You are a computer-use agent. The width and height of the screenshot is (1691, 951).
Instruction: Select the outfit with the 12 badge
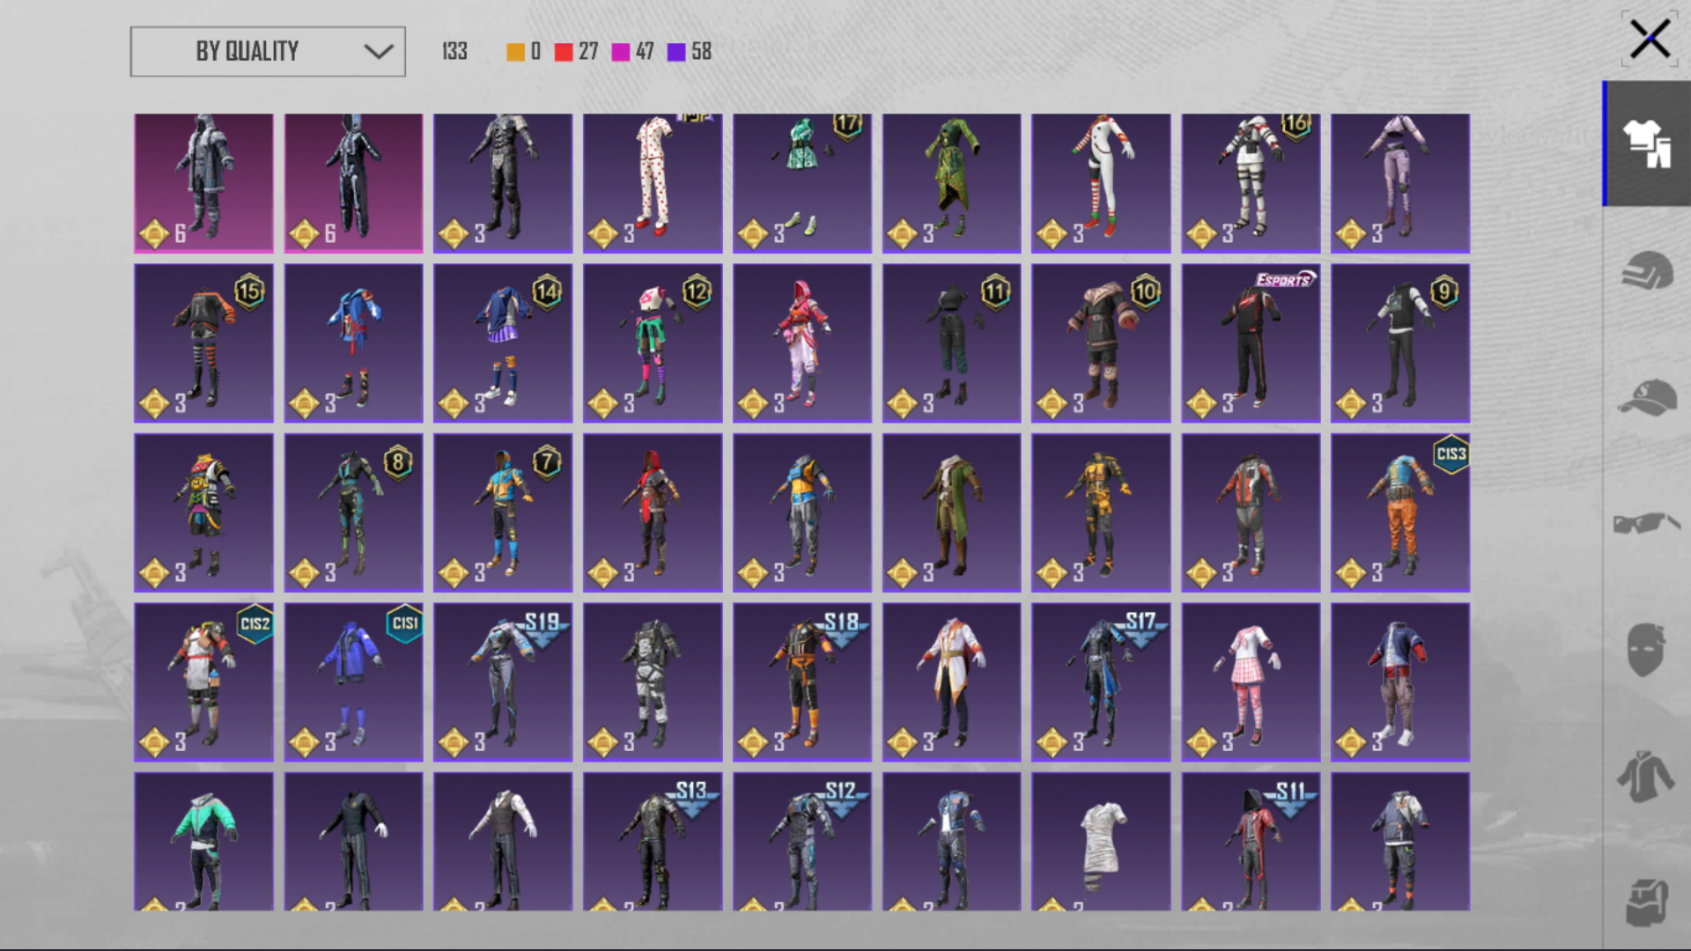click(x=653, y=343)
